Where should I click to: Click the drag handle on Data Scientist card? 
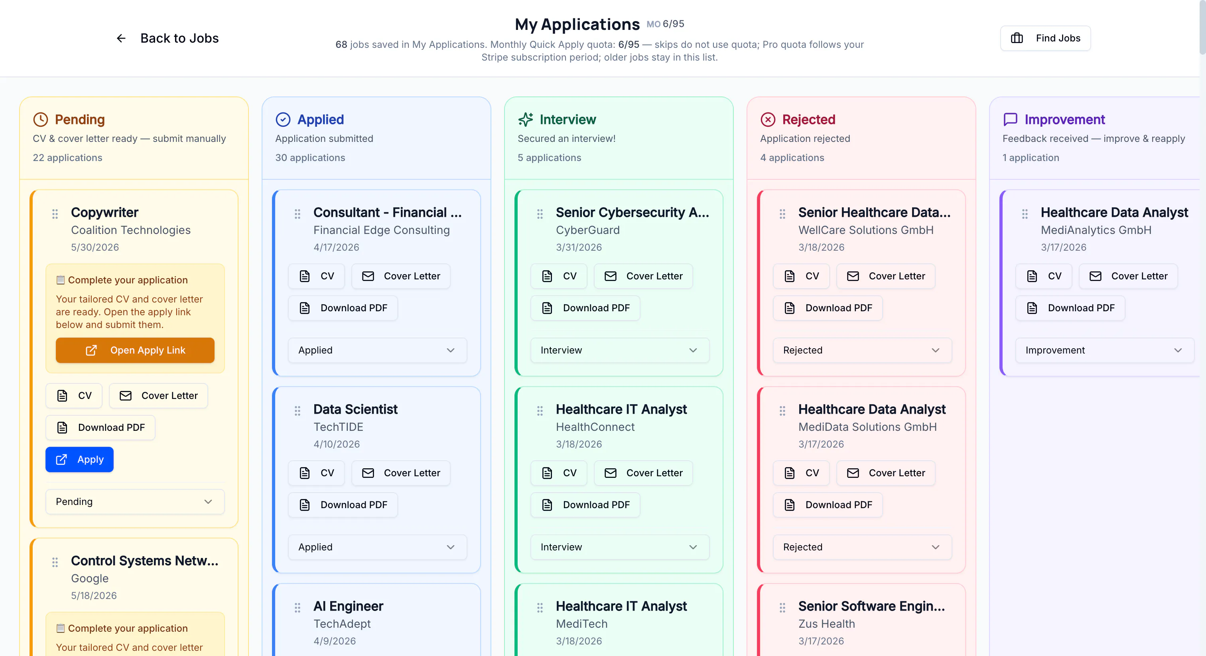[x=298, y=411]
